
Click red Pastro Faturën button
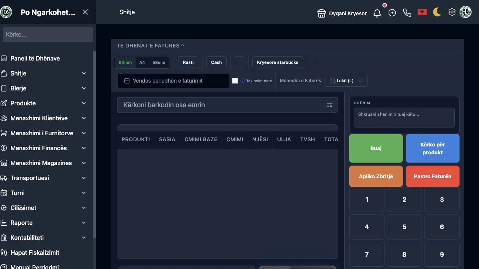433,176
